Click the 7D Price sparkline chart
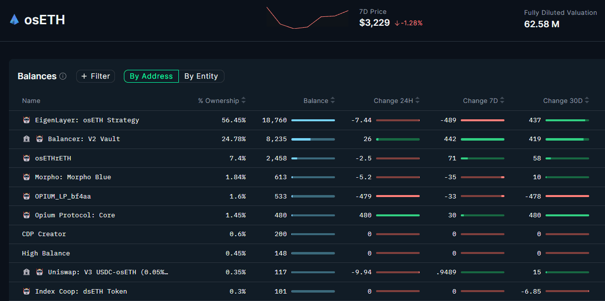The width and height of the screenshot is (605, 301). pos(307,18)
